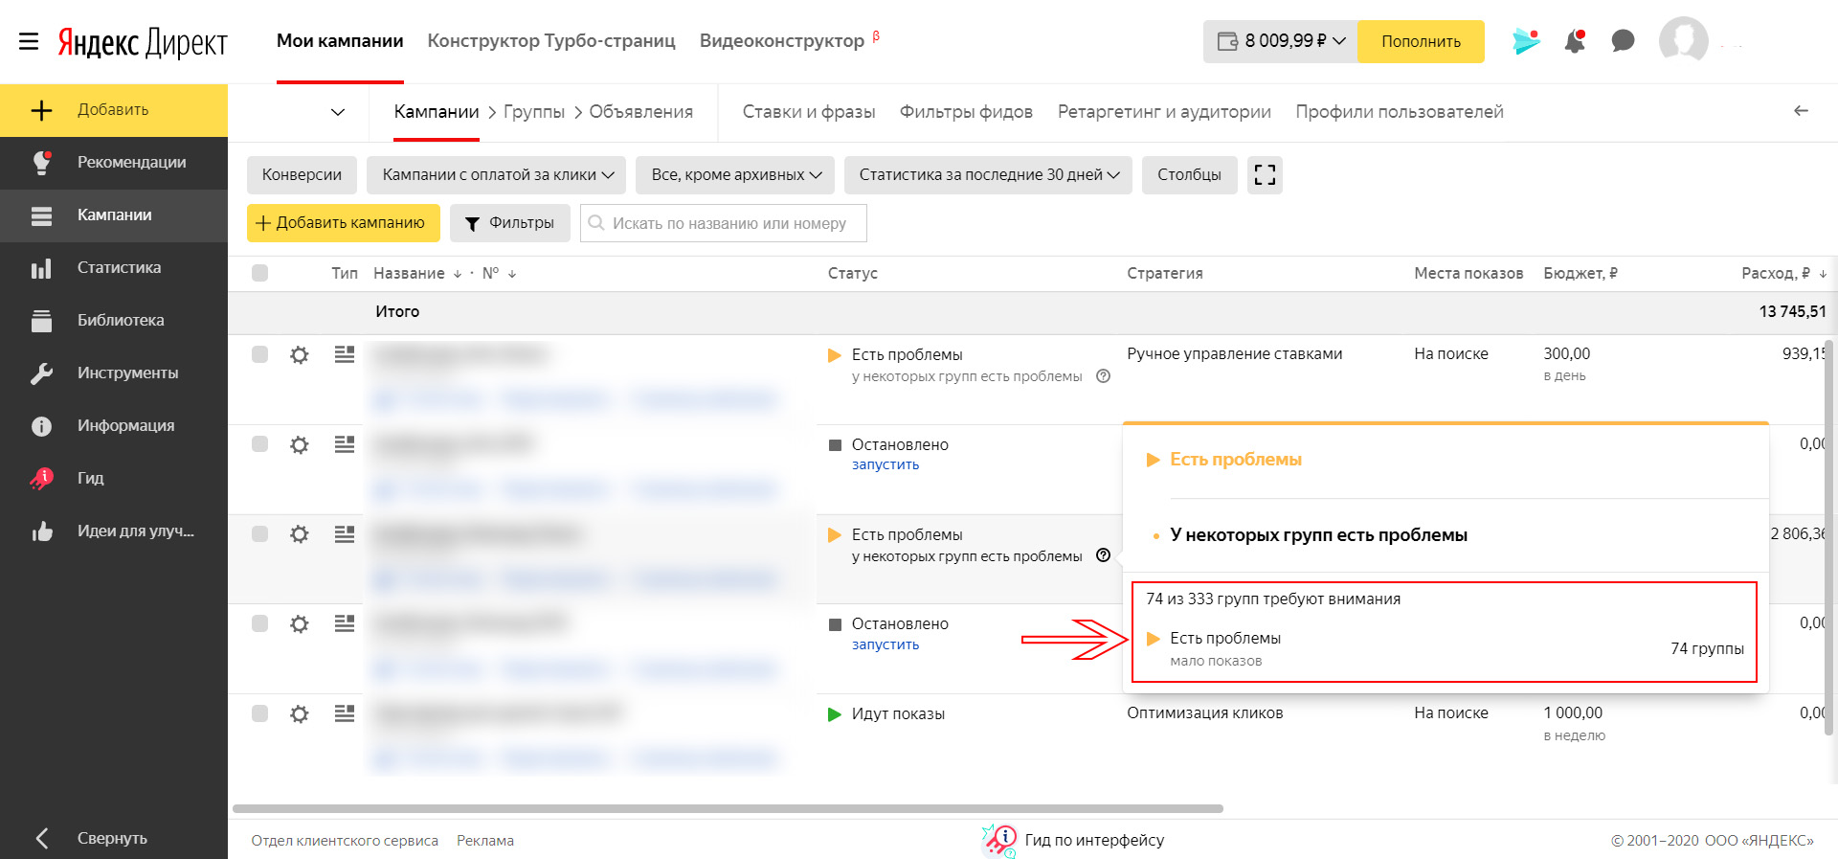Open gear of first Остановлено campaign
This screenshot has width=1838, height=859.
300,445
